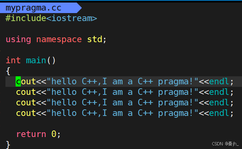This screenshot has height=149, width=242.
Task: Click 'endl' on the first cout line
Action: [219, 81]
